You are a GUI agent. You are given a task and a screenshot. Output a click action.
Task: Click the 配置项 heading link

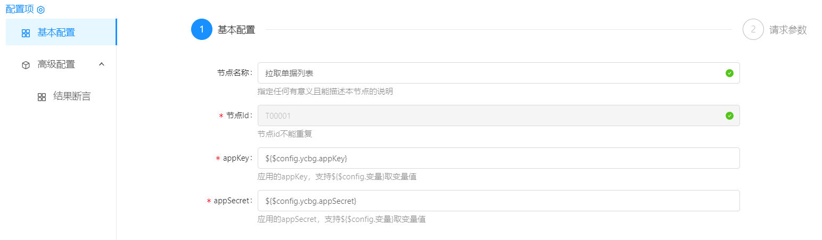(20, 9)
